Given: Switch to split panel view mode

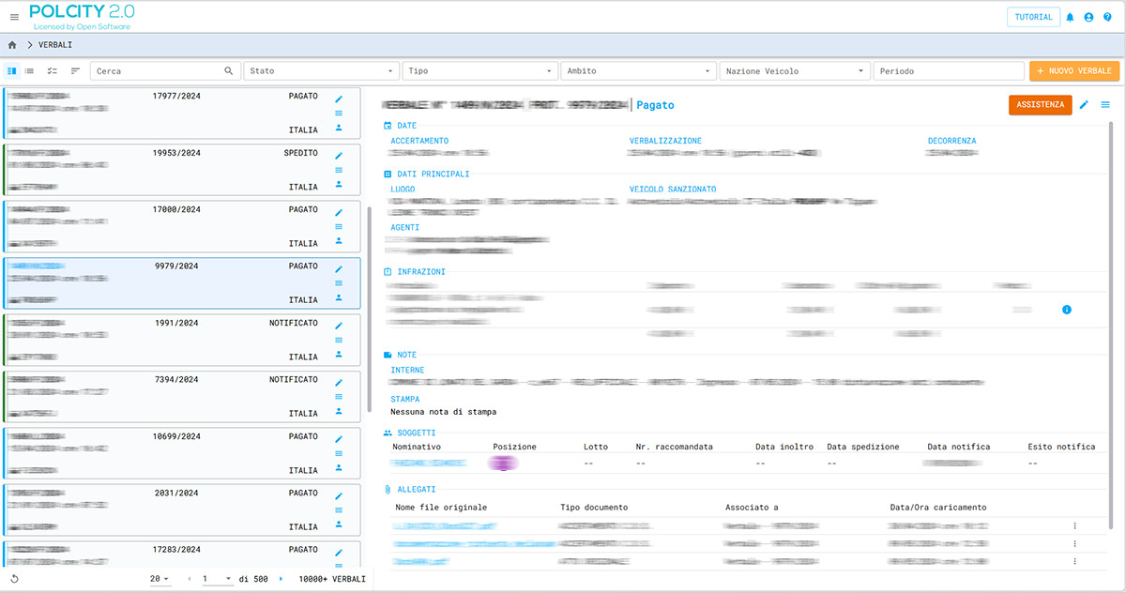Looking at the screenshot, I should (12, 71).
